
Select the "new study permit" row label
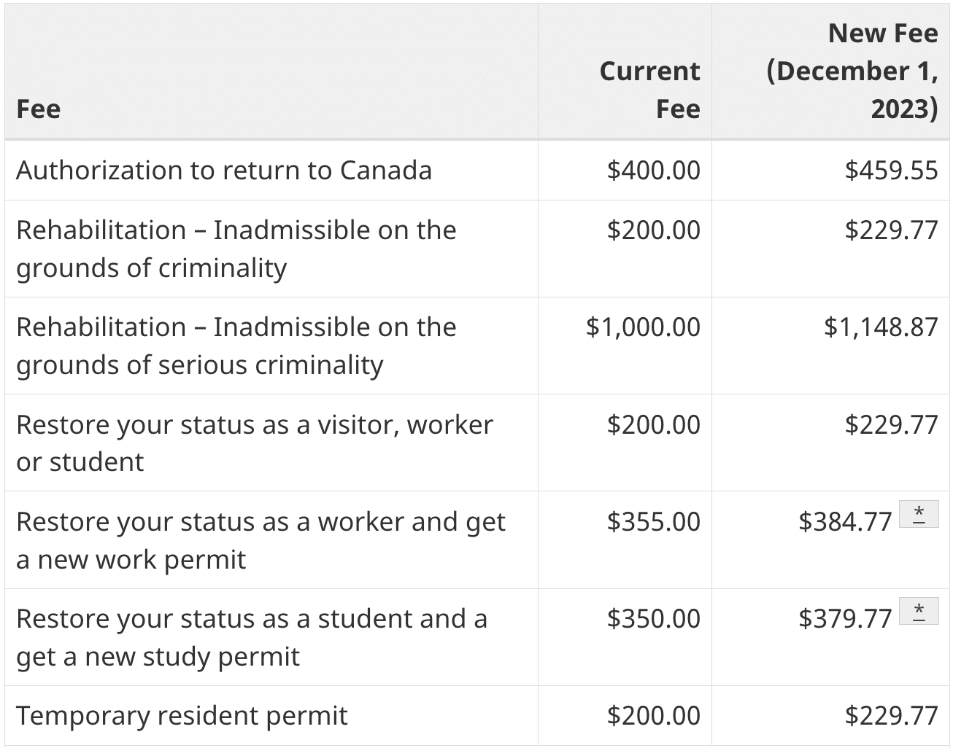pos(251,637)
